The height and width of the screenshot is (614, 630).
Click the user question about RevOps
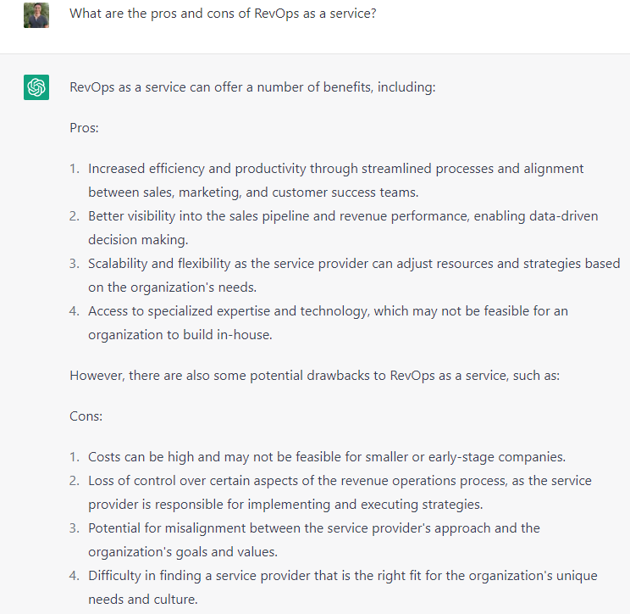coord(223,14)
